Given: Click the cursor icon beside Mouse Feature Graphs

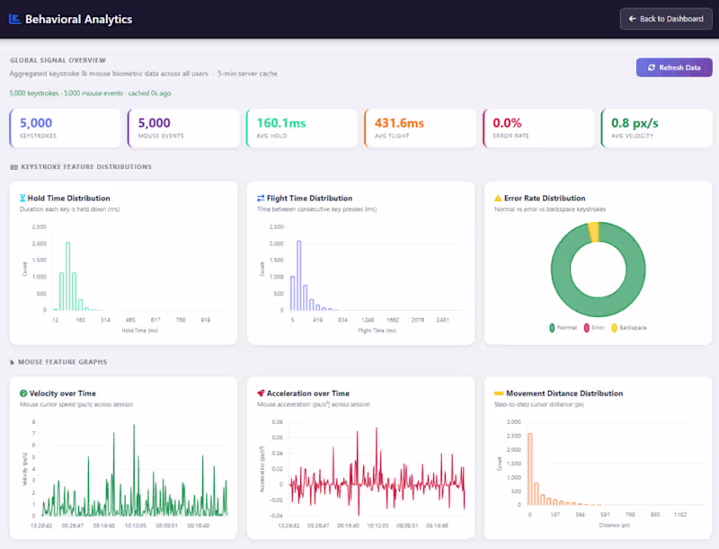Looking at the screenshot, I should (12, 362).
